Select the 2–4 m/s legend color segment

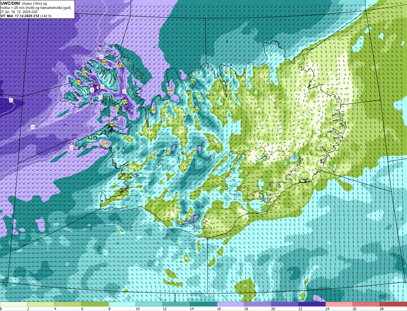pos(41,304)
